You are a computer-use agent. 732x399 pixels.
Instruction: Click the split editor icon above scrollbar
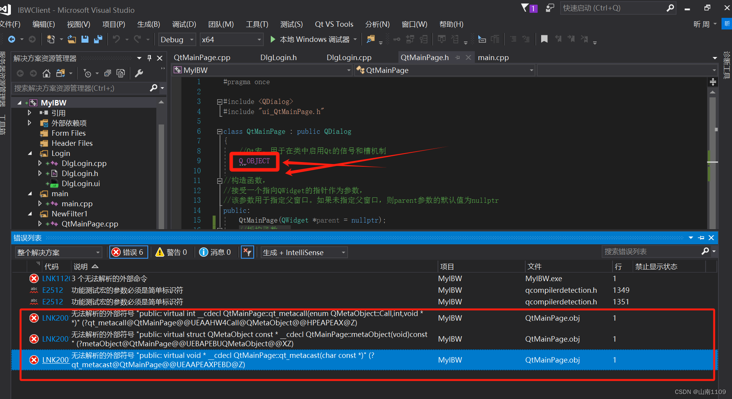713,82
